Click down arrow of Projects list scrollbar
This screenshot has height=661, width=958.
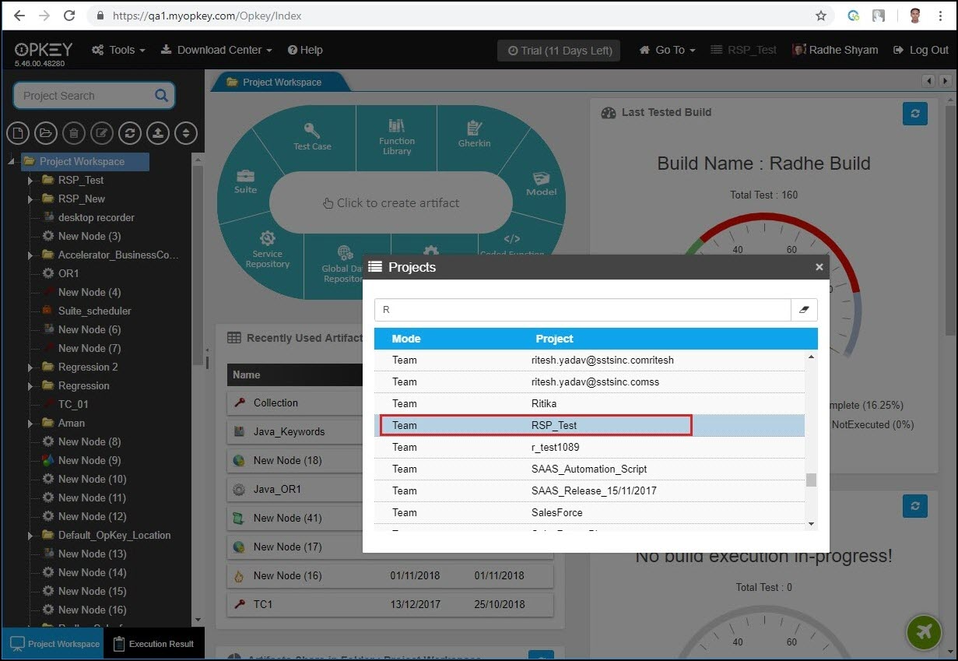coord(811,524)
